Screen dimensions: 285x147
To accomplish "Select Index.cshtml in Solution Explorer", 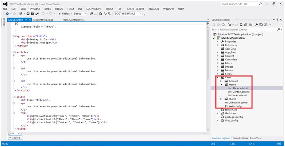I will pyautogui.click(x=240, y=95).
